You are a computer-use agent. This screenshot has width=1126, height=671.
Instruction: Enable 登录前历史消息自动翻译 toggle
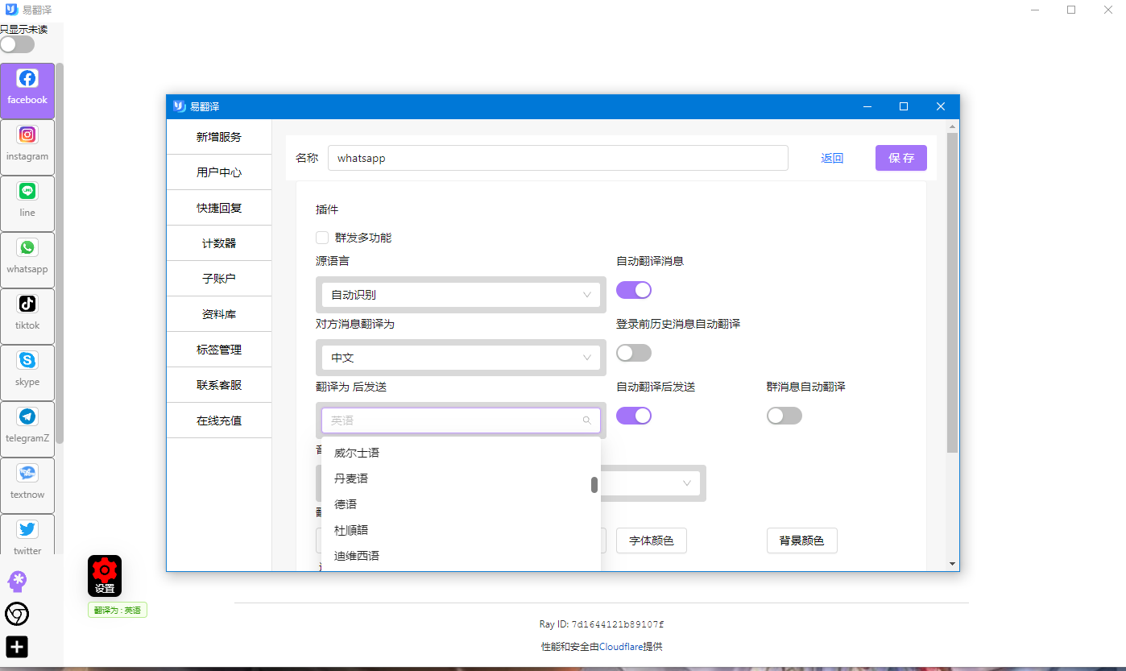click(x=634, y=352)
